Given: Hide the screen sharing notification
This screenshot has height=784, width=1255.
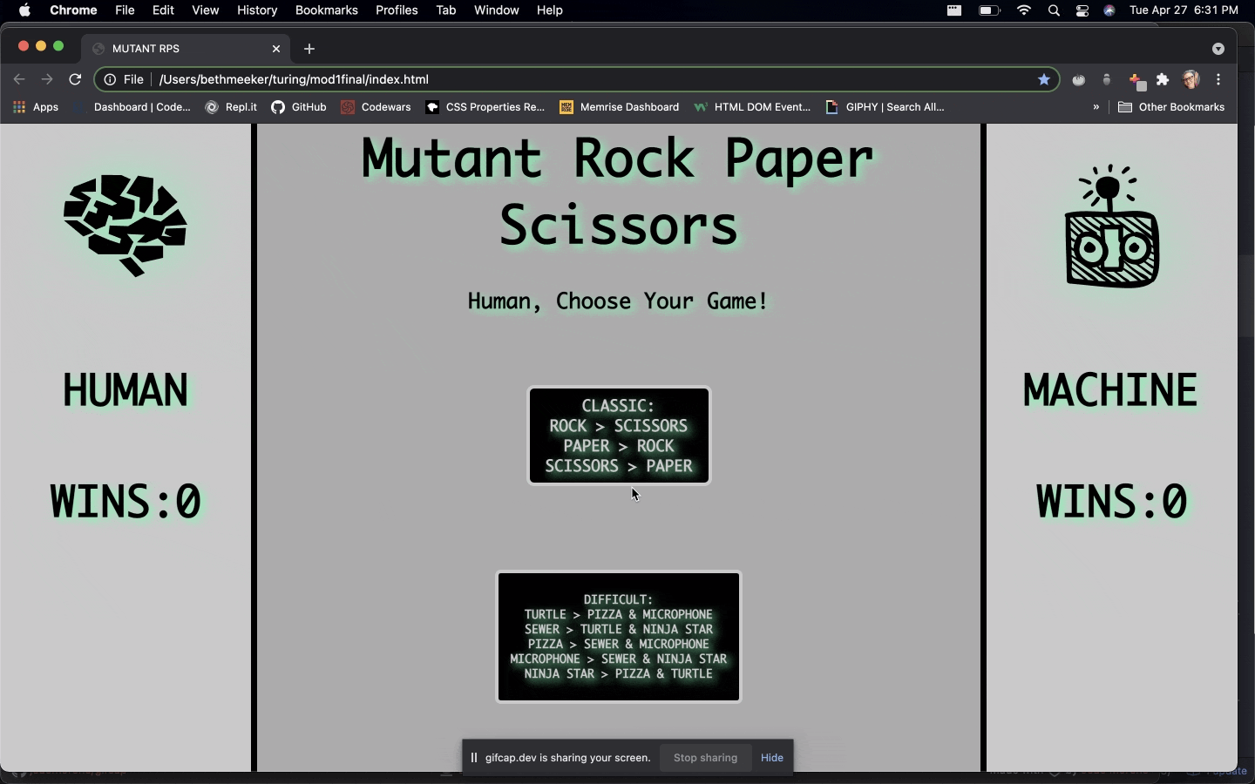Looking at the screenshot, I should point(772,758).
